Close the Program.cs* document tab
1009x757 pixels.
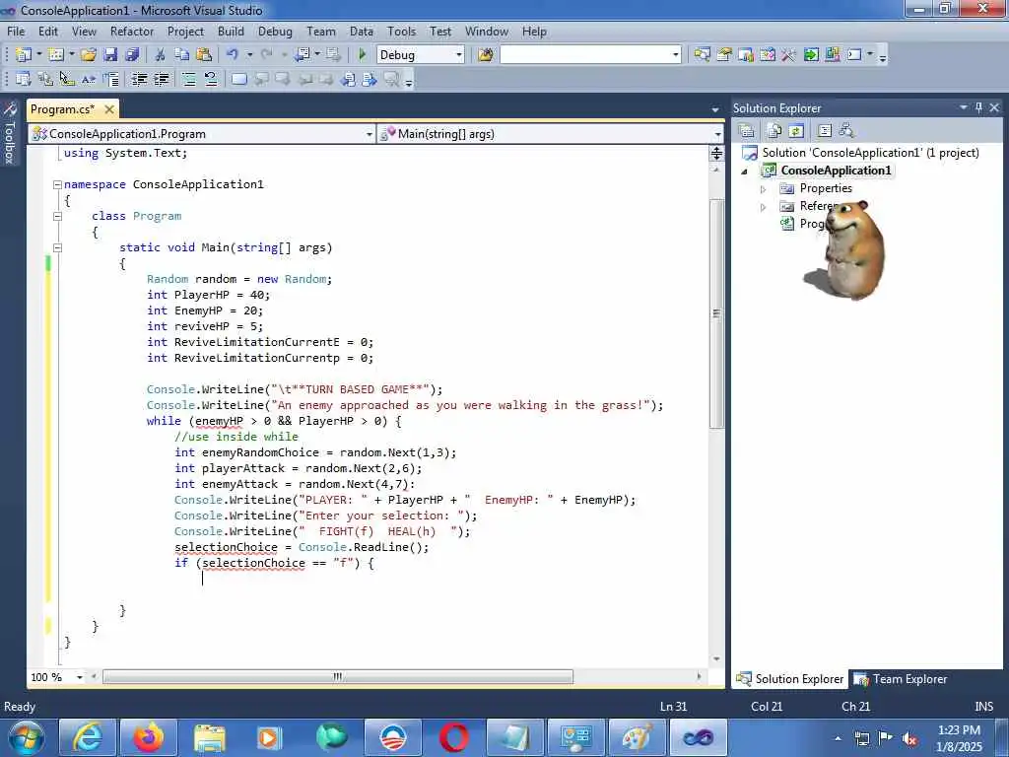tap(109, 109)
